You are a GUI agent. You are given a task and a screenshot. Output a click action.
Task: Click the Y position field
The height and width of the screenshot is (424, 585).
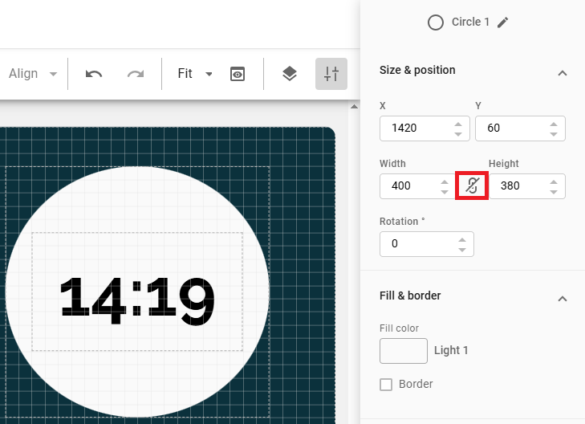520,128
